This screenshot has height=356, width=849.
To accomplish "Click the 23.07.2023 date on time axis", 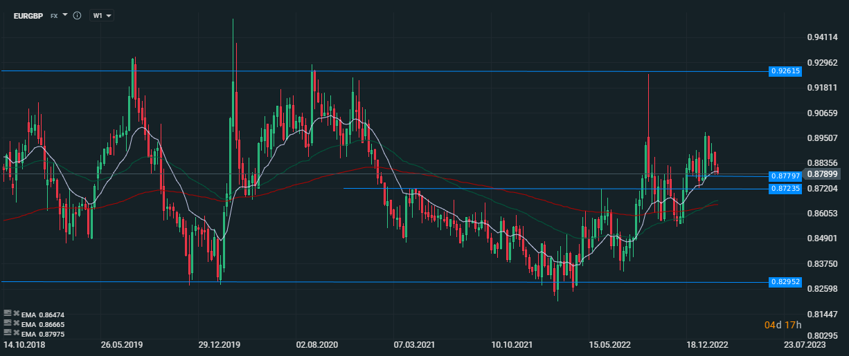I will [805, 344].
